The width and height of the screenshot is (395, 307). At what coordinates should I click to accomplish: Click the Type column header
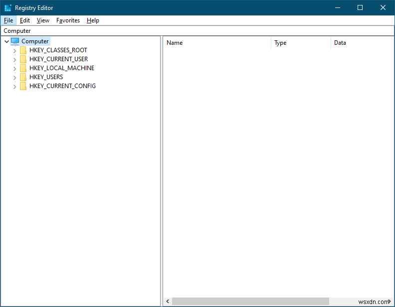301,43
